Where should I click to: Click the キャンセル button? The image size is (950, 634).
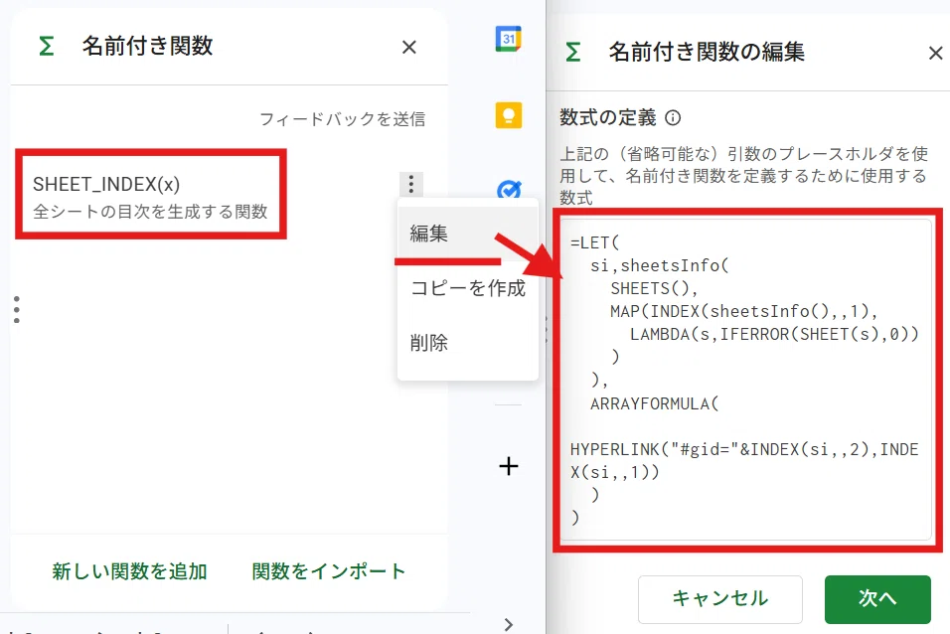719,599
